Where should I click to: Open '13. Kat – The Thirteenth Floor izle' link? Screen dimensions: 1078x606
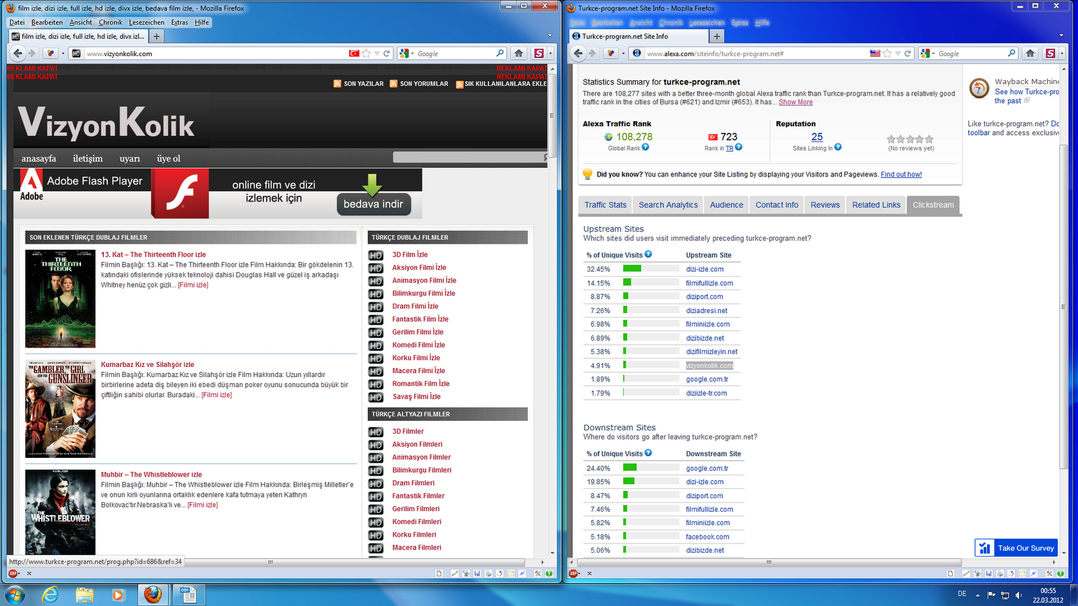[154, 255]
